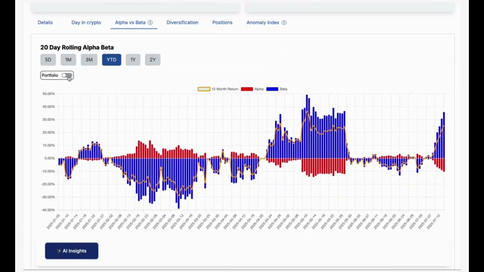This screenshot has height=272, width=484.
Task: Switch chart to 2Y range
Action: 153,60
